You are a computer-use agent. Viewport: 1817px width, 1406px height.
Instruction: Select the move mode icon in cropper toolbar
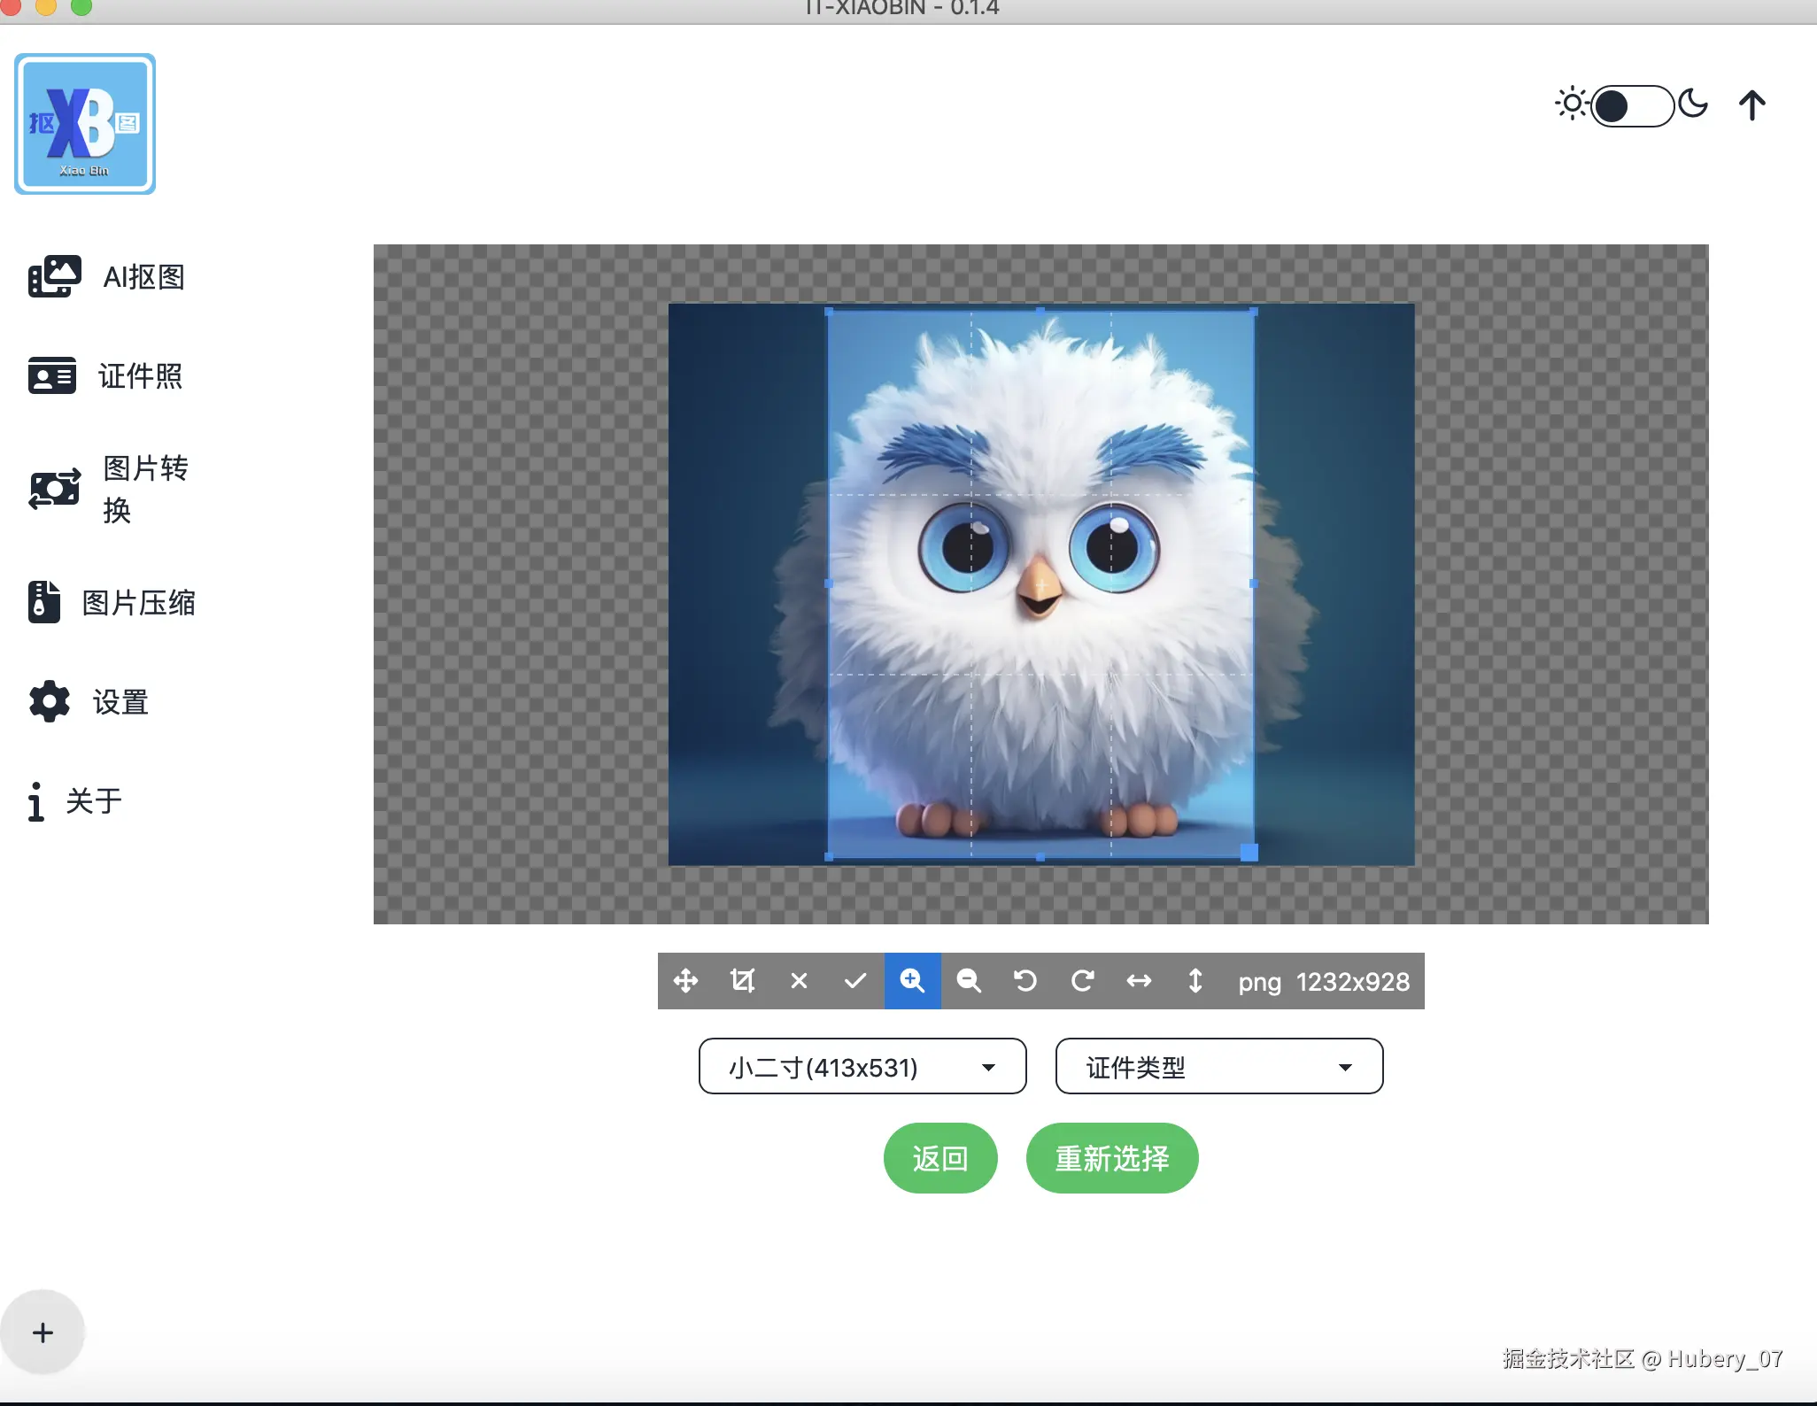685,981
